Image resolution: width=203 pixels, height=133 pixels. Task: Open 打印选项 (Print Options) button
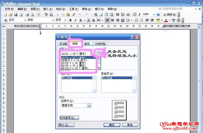[x=69, y=118]
